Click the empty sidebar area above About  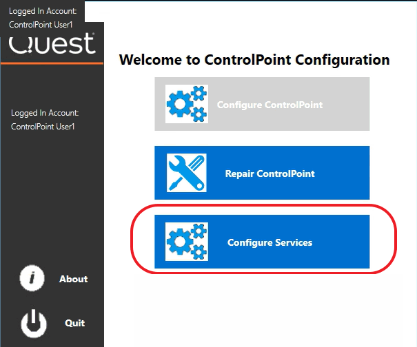(x=52, y=200)
